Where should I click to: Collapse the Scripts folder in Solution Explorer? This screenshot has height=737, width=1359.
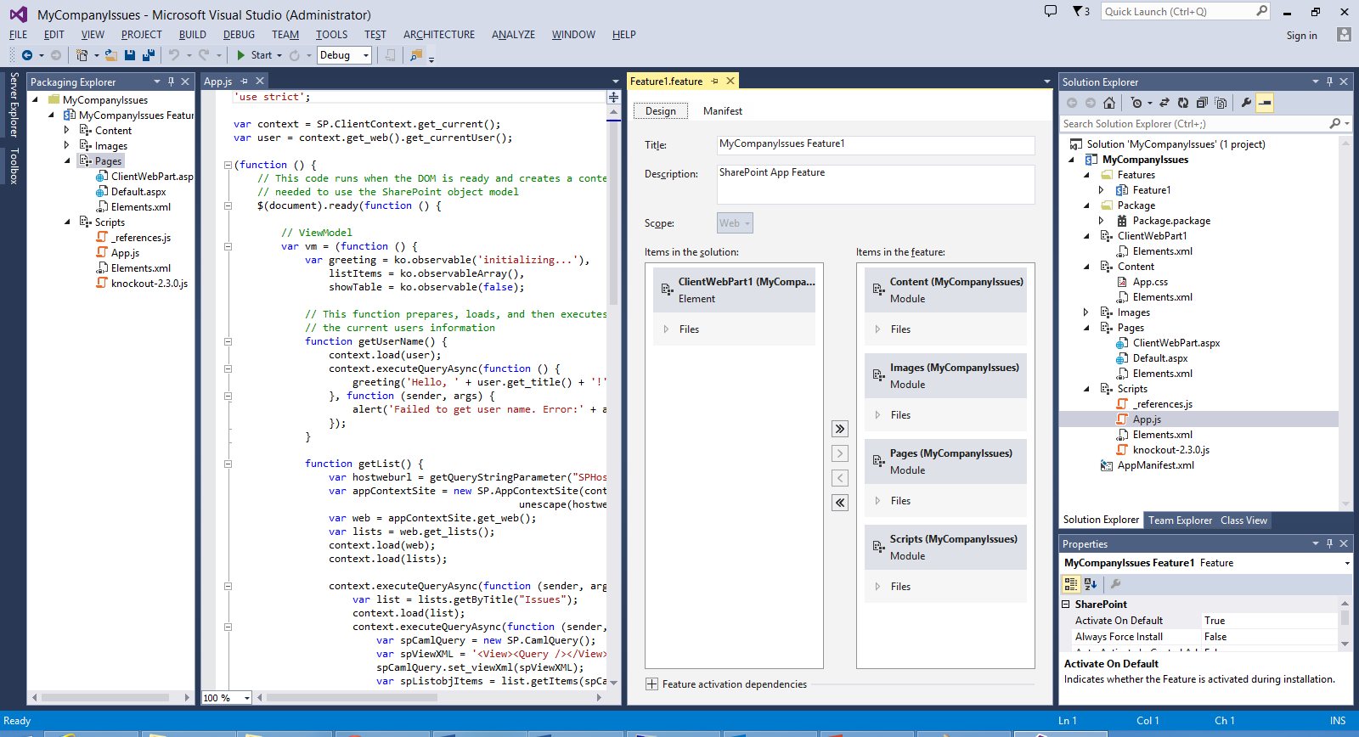tap(1086, 389)
